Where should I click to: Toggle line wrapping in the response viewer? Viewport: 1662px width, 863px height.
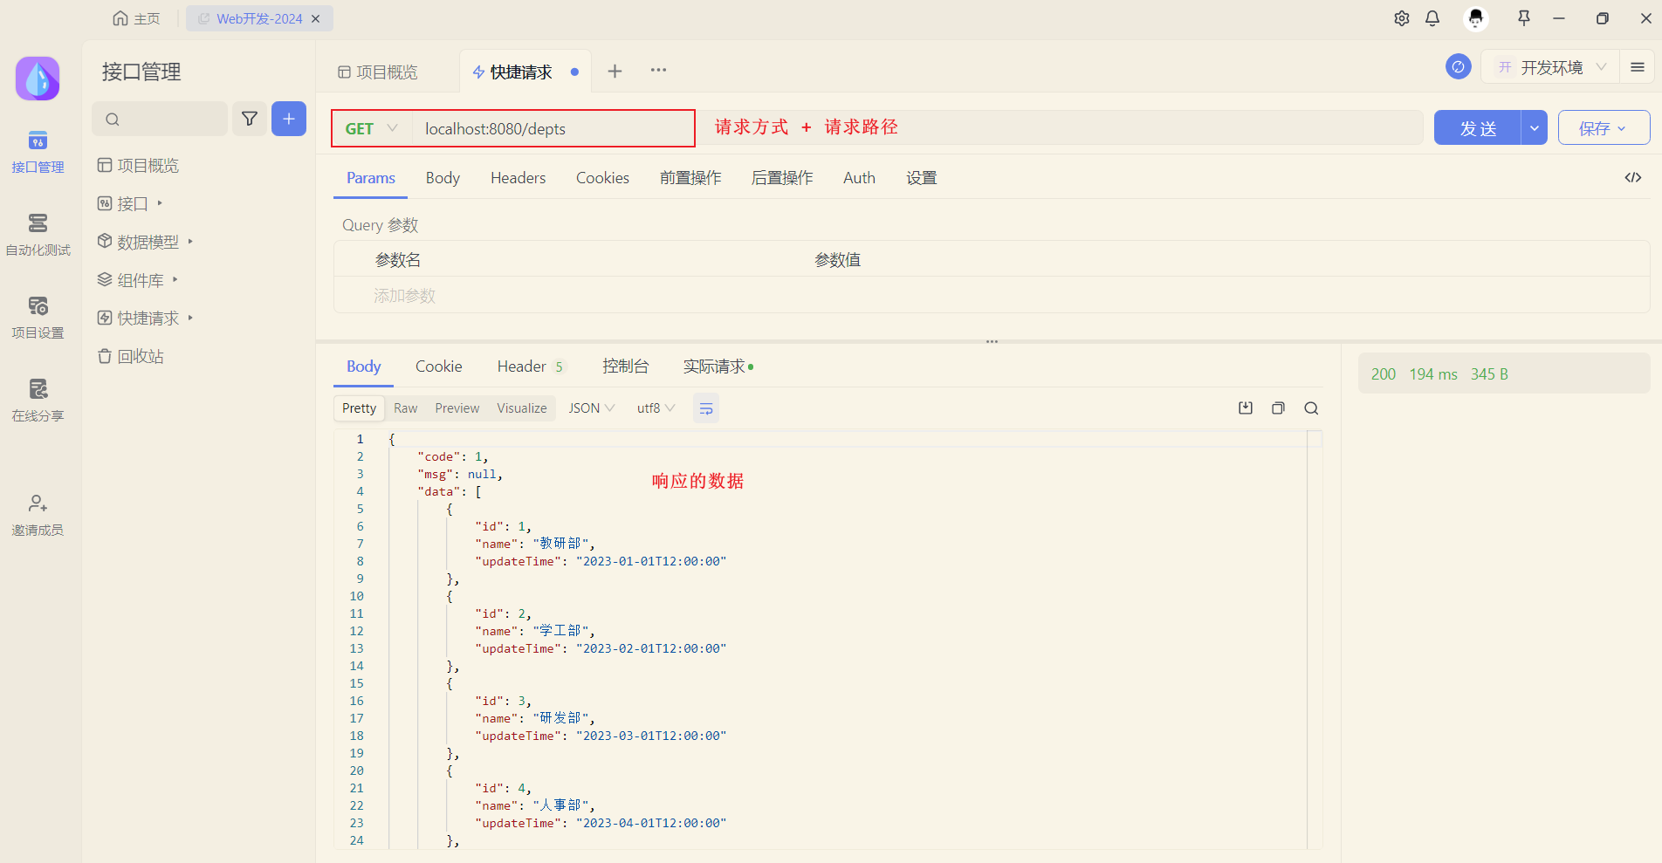(x=705, y=408)
